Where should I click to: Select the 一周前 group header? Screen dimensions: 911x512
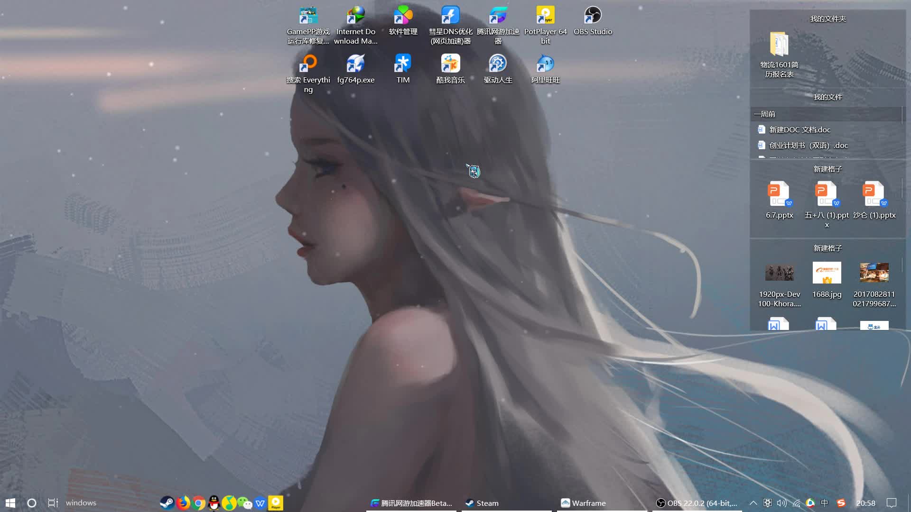point(826,114)
